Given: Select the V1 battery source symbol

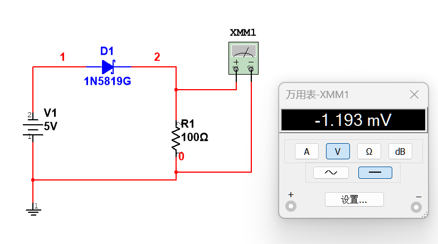Looking at the screenshot, I should point(33,127).
